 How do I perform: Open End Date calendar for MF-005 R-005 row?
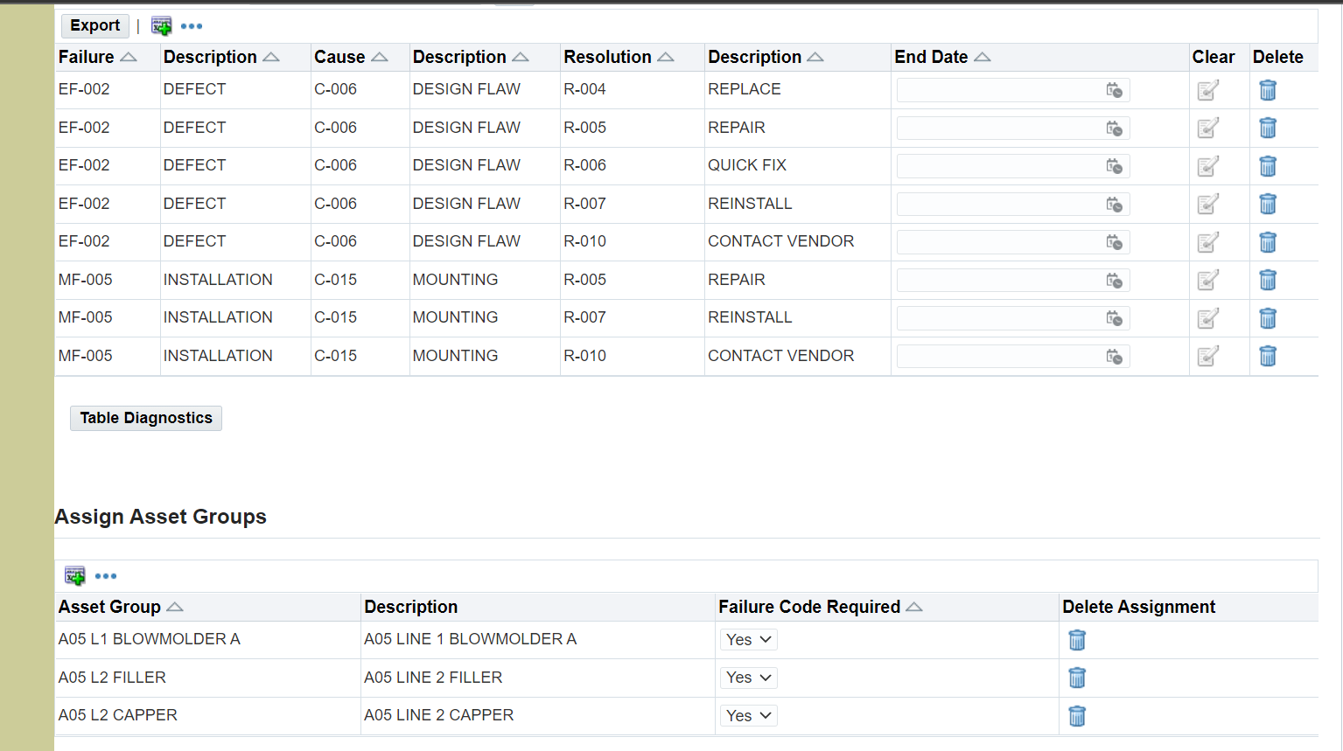[x=1115, y=281]
